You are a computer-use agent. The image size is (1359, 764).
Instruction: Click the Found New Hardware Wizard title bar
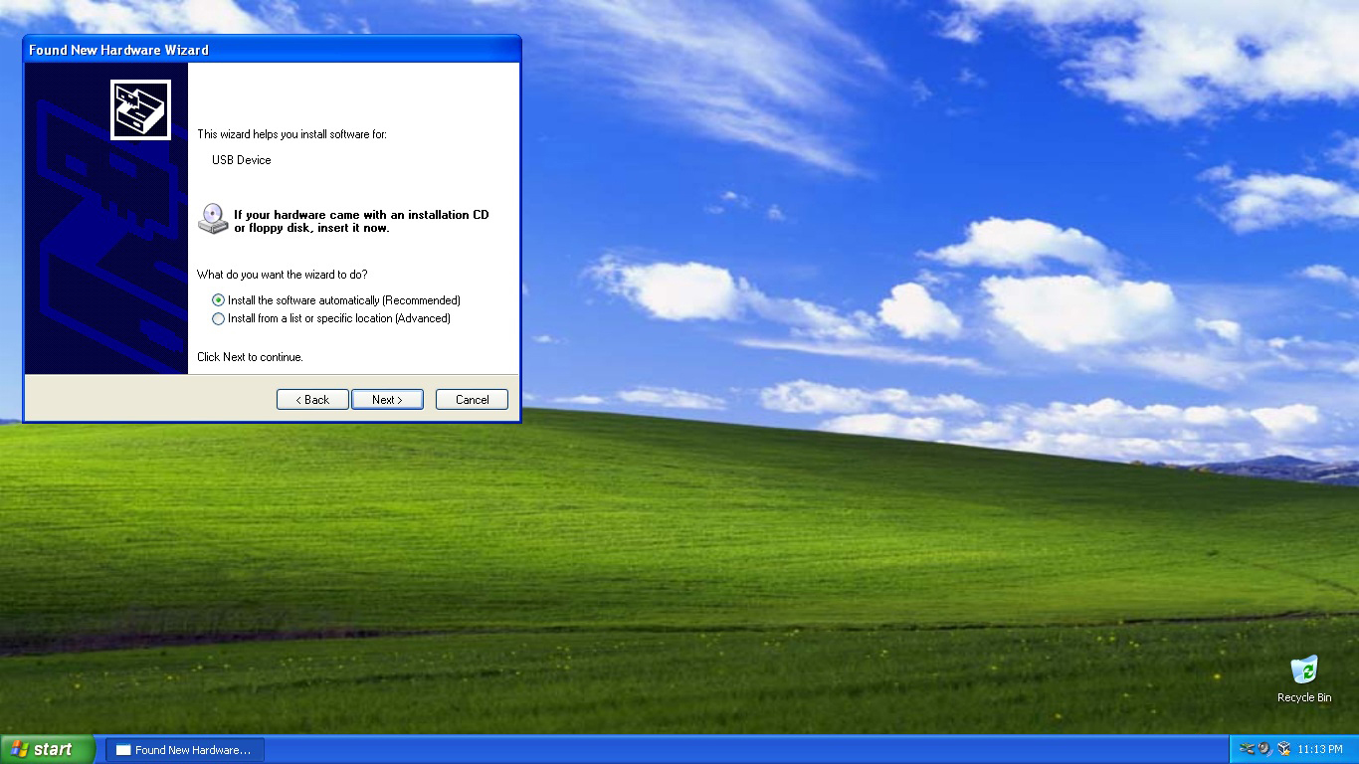[272, 49]
